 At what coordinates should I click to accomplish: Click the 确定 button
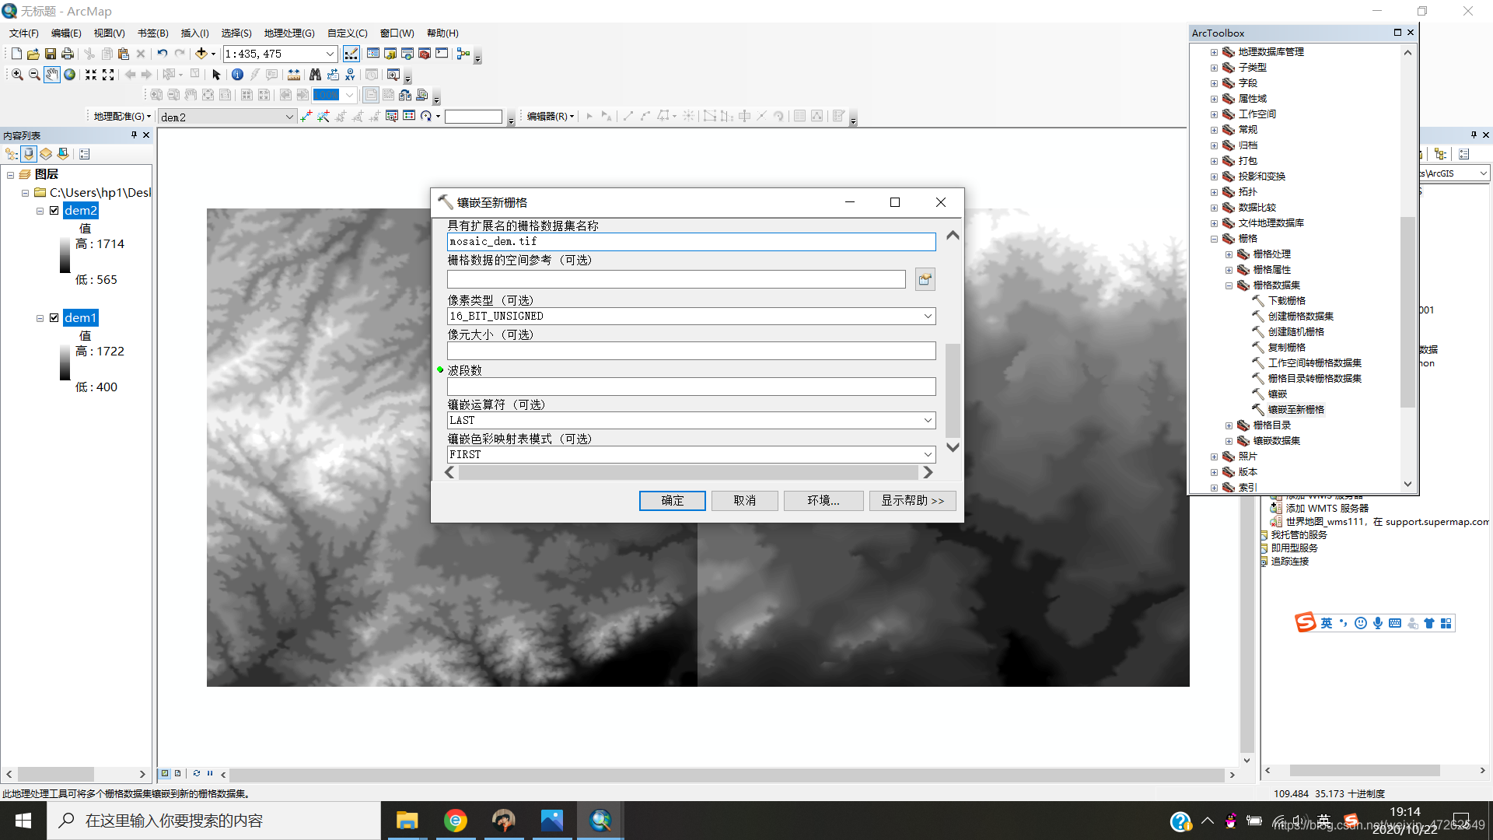[x=672, y=501]
